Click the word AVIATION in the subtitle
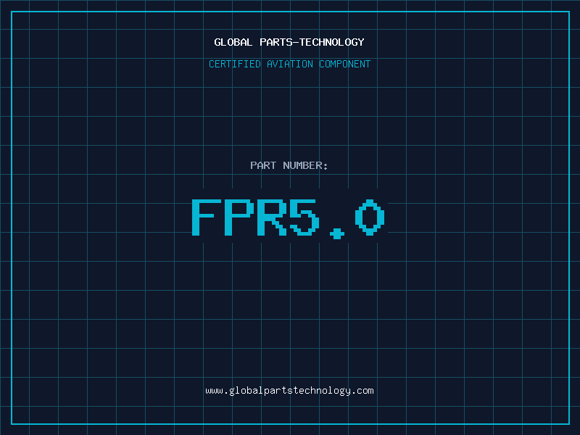The image size is (580, 435). 289,64
